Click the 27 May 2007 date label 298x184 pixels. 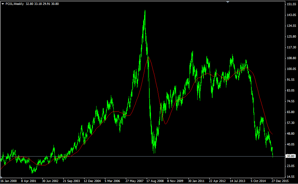coord(135,181)
